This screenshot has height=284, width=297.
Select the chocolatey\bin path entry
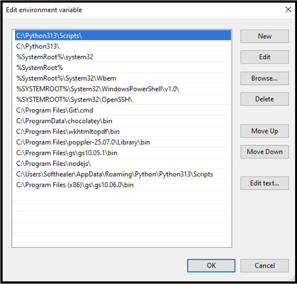pyautogui.click(x=64, y=121)
